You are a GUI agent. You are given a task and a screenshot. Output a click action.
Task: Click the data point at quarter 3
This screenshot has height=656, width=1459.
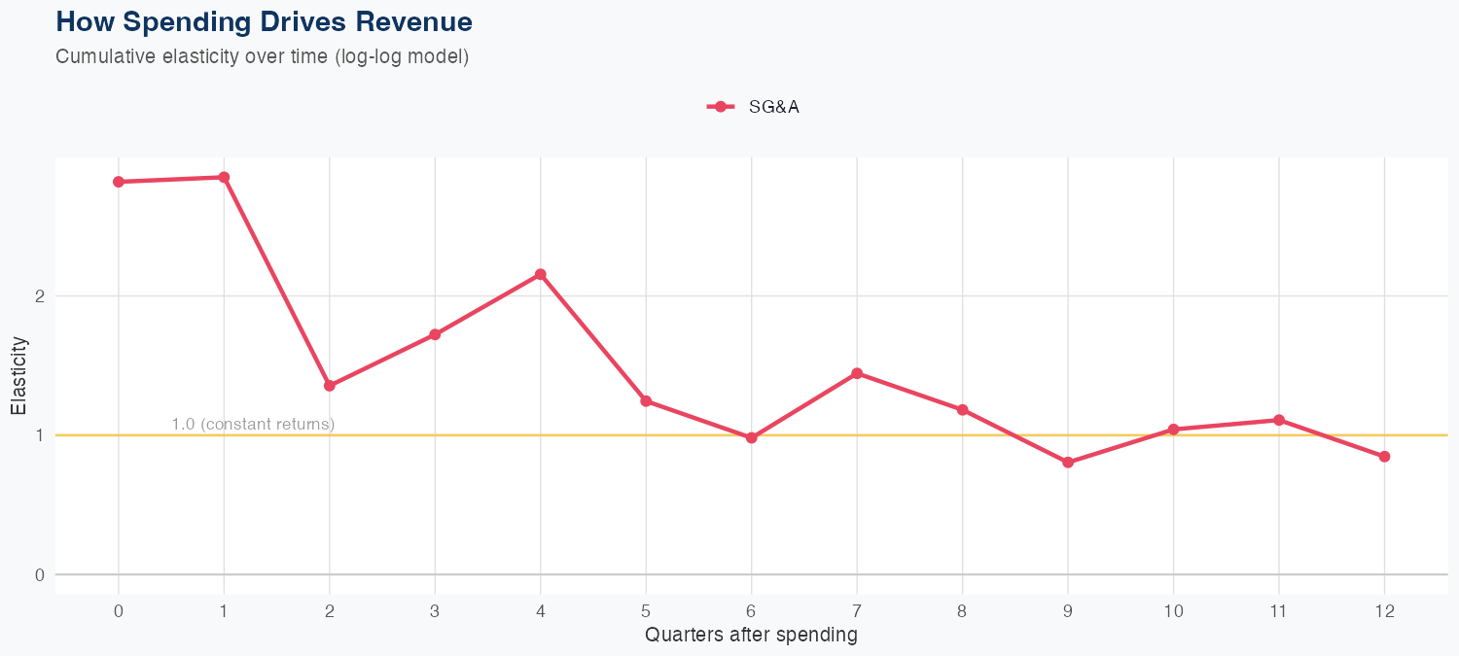435,334
